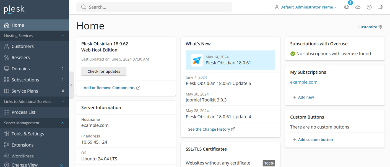
Task: Collapse the sidebar with arrow handle
Action: [x=71, y=85]
